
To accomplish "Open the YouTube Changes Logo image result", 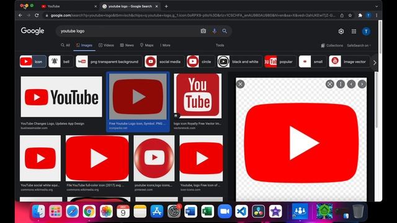I will [x=61, y=97].
